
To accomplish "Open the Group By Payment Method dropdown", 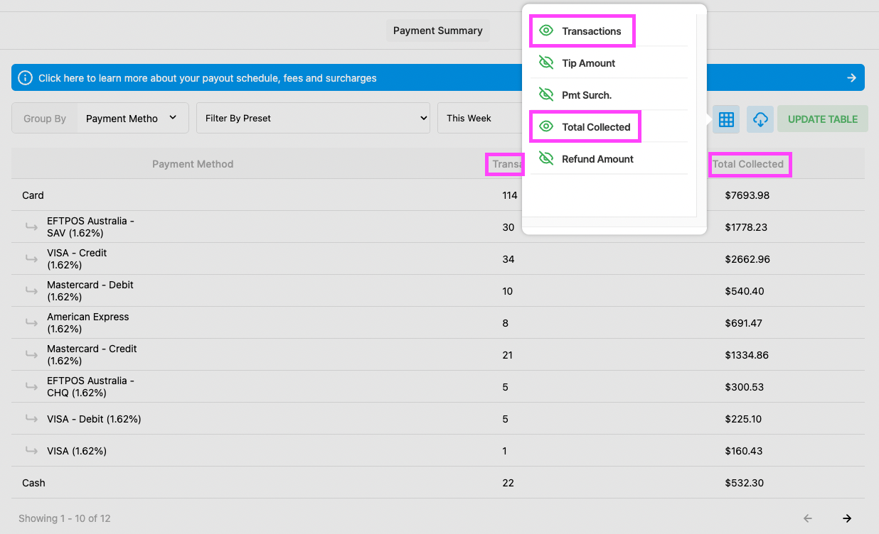I will tap(132, 119).
